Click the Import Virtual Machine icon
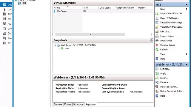 (x=157, y=13)
